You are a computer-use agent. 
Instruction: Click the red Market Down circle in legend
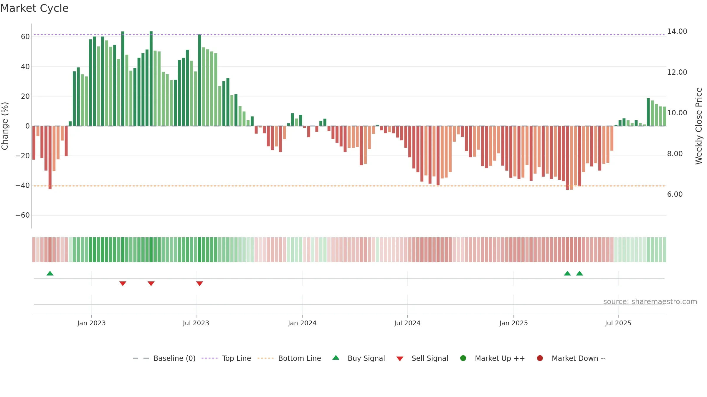(x=540, y=358)
